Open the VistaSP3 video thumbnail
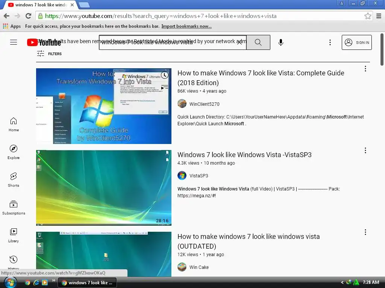Viewport: 385px width, 288px height. pos(104,188)
